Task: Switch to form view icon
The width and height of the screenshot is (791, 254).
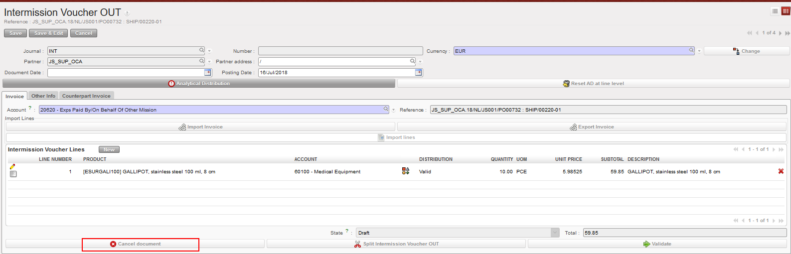Action: pos(786,11)
